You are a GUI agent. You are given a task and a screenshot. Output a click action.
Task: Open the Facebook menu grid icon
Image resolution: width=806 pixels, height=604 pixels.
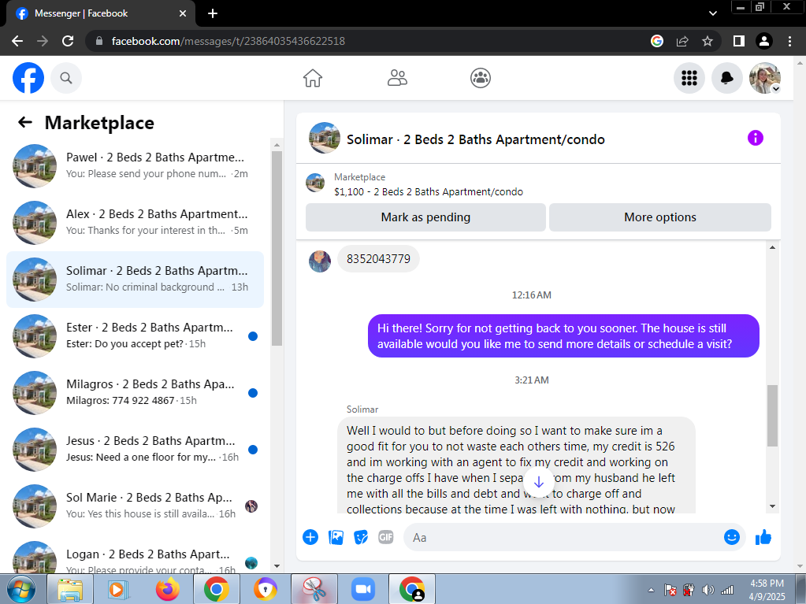click(689, 78)
